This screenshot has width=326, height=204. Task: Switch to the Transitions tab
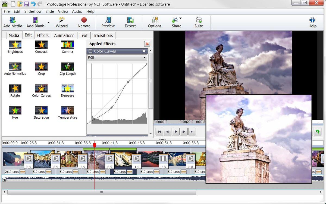point(103,35)
